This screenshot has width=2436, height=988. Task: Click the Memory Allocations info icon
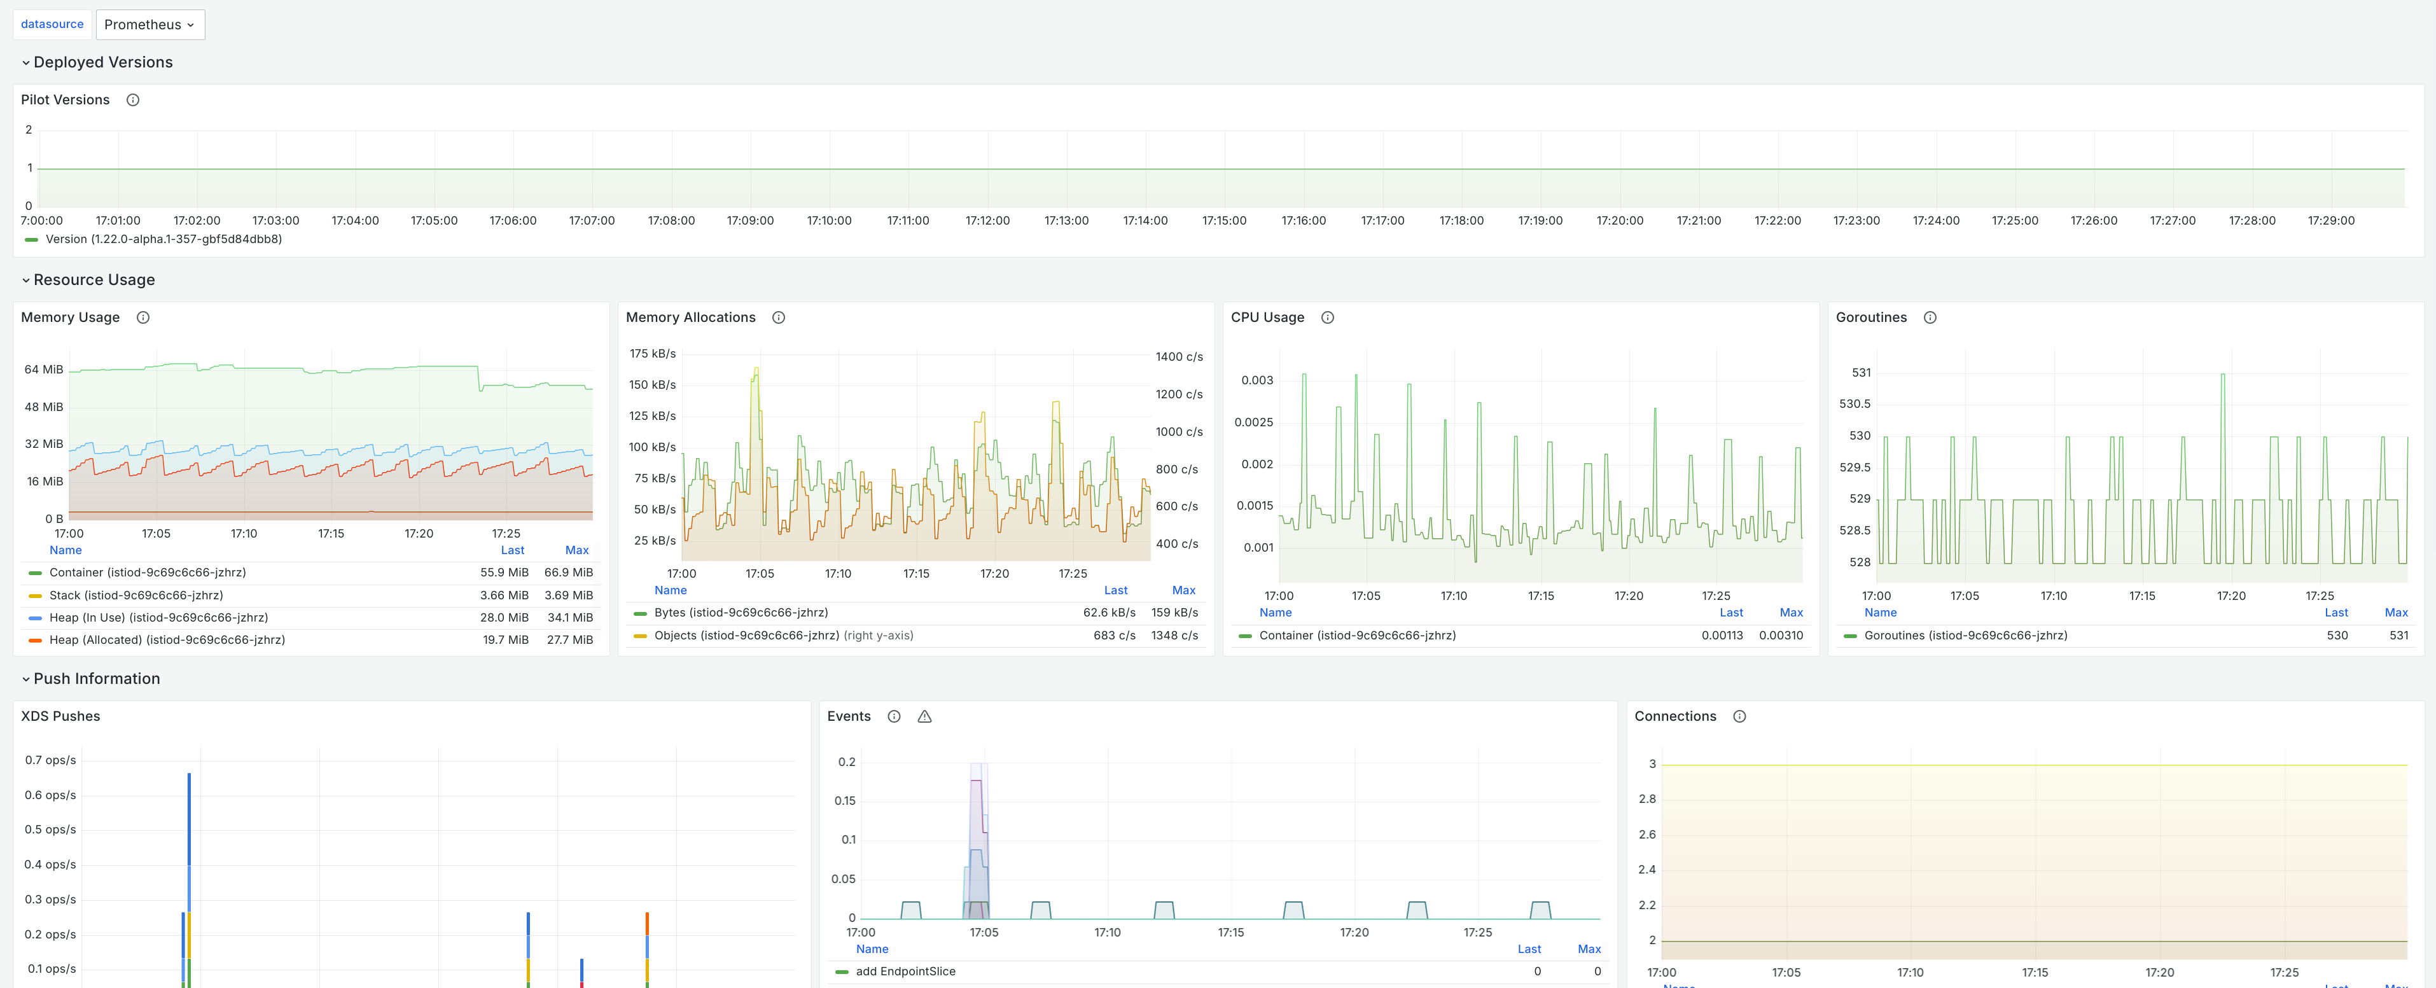(x=778, y=317)
